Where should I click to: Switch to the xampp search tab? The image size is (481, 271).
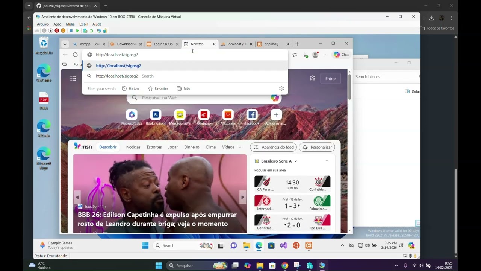coord(89,44)
